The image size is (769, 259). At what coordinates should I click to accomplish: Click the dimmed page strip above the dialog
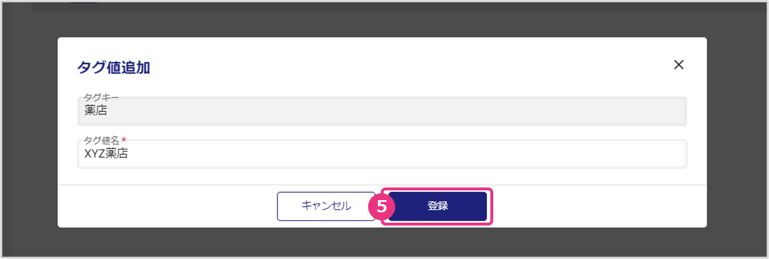[x=382, y=24]
